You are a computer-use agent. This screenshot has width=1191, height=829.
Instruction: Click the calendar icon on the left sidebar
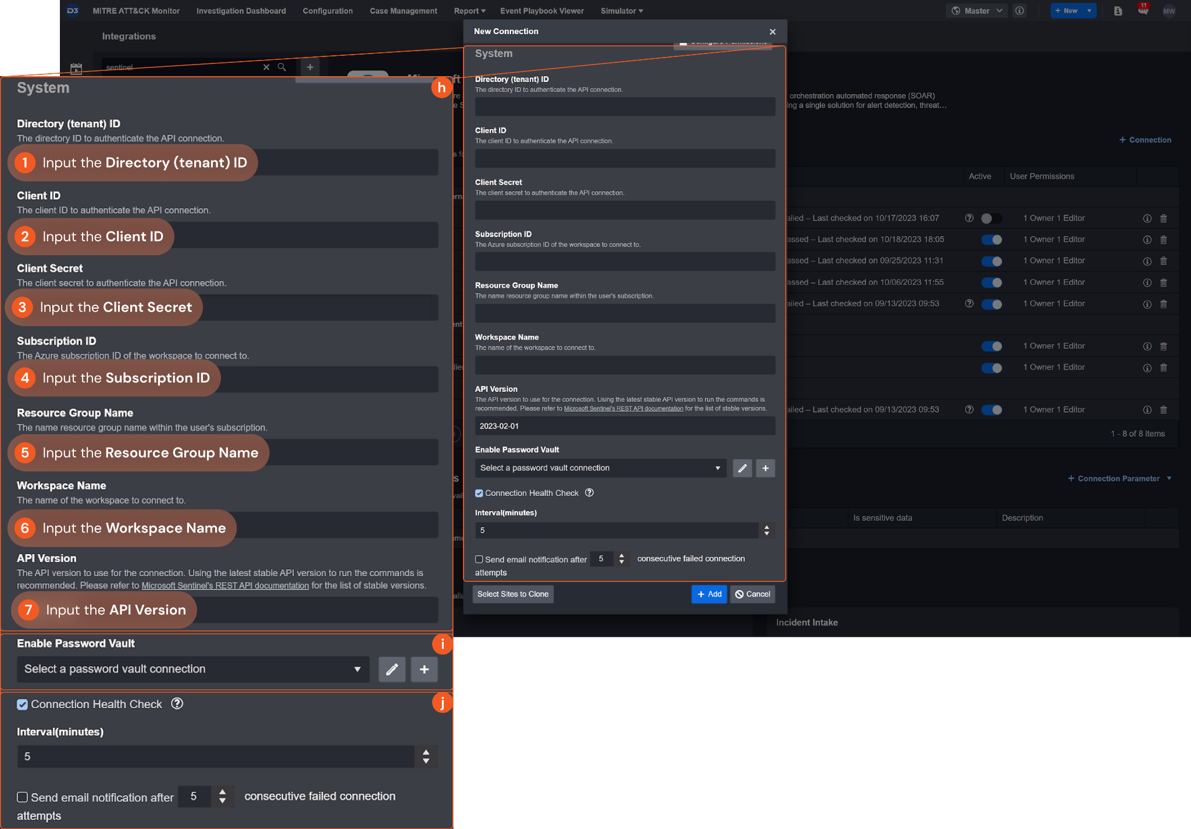(76, 69)
